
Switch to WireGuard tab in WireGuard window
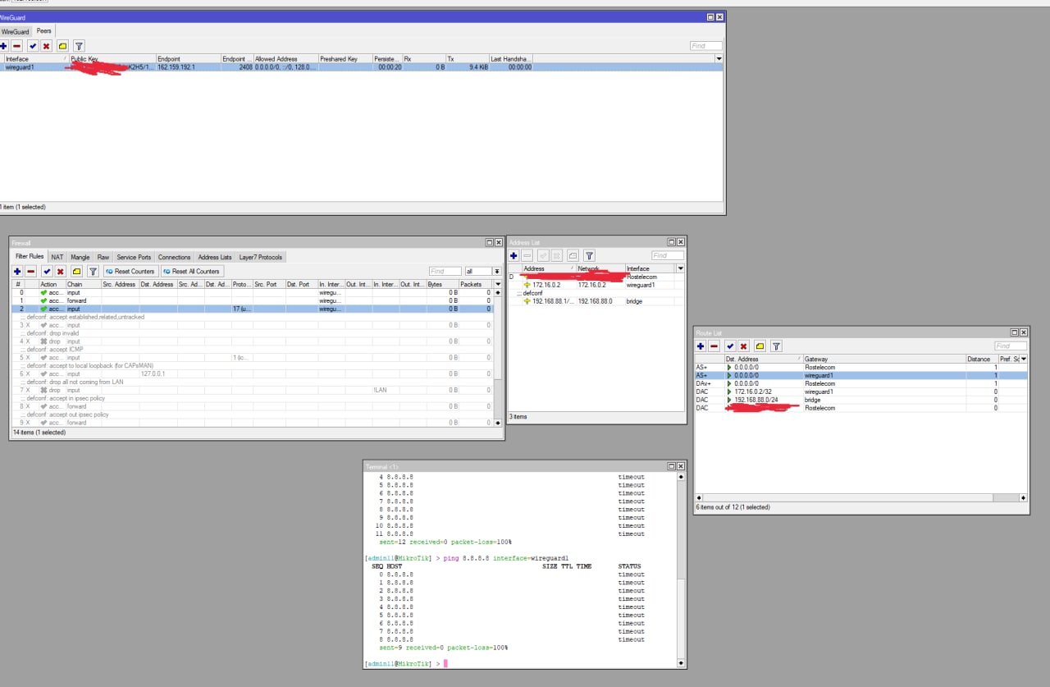[15, 31]
